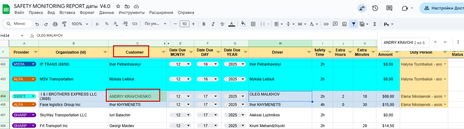
Task: Click the font size input field
Action: pos(184,24)
